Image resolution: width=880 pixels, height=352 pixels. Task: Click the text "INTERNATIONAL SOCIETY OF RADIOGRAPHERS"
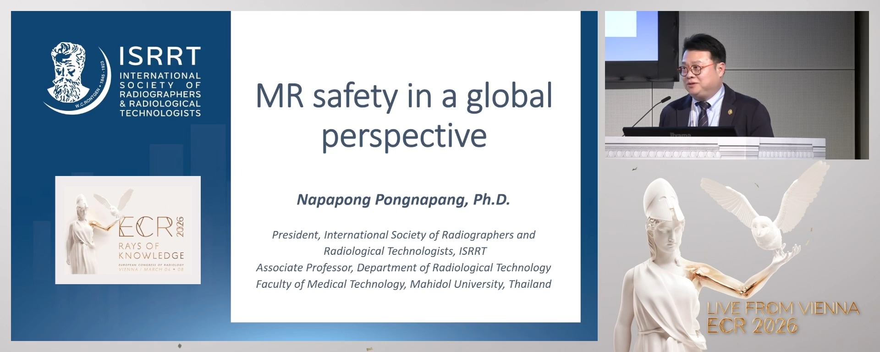(160, 85)
